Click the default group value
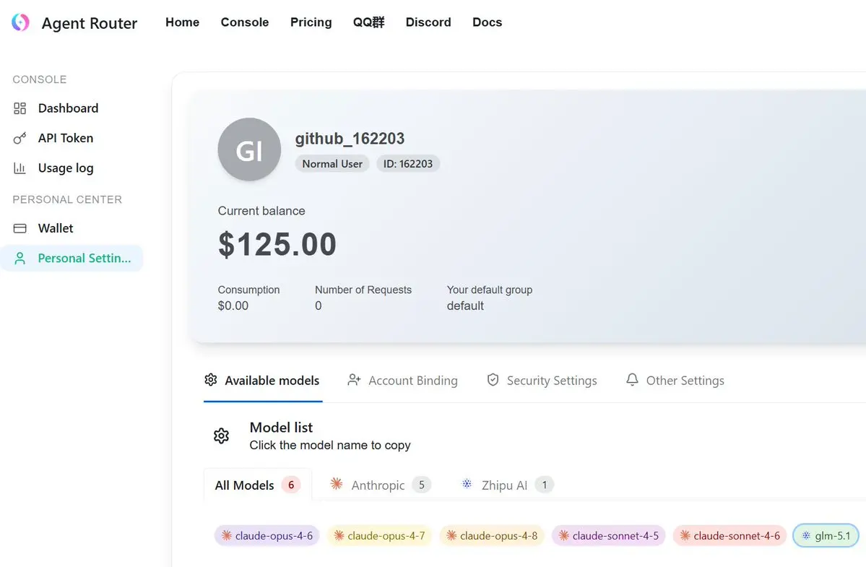 (x=465, y=306)
